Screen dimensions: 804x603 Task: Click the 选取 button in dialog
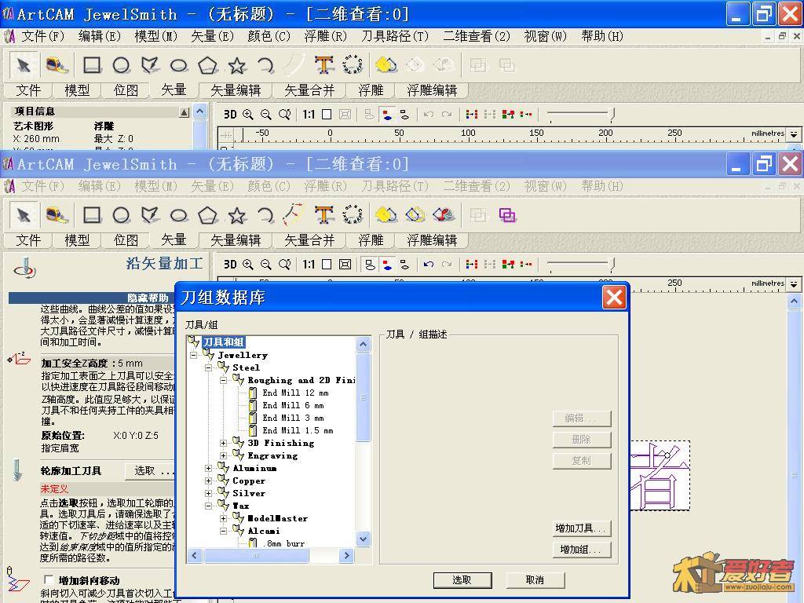click(462, 580)
